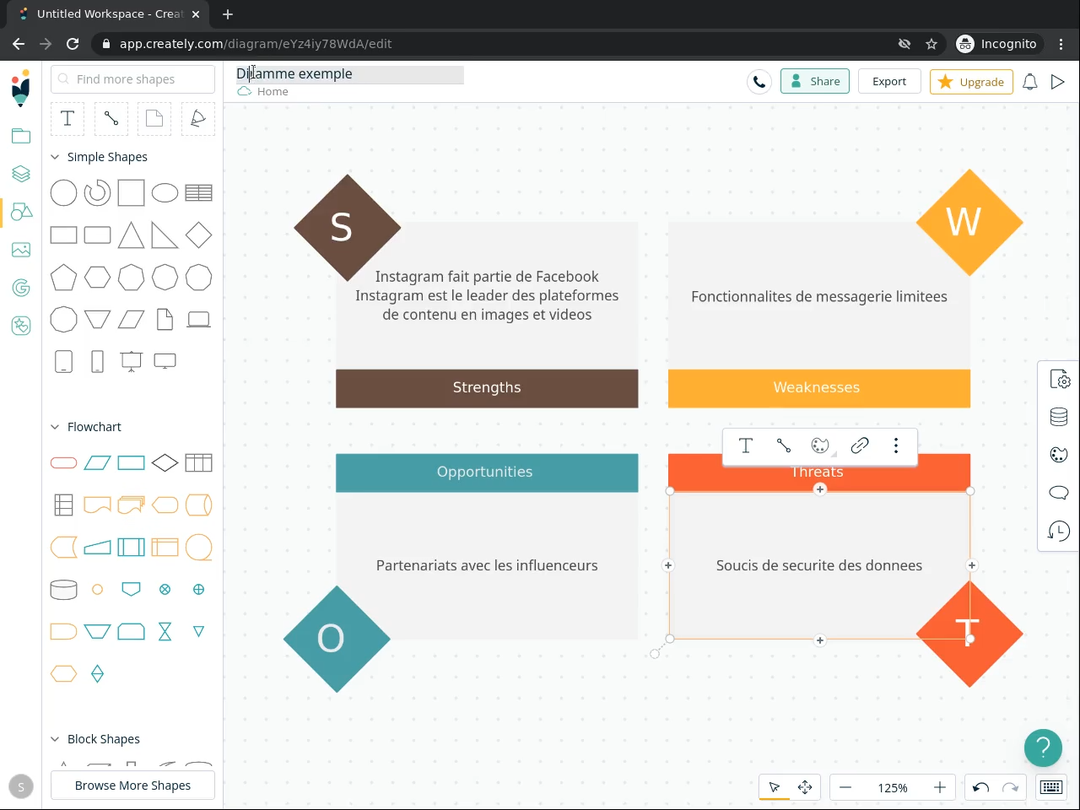The height and width of the screenshot is (810, 1080).
Task: Start presentation mode with play icon
Action: tap(1058, 82)
